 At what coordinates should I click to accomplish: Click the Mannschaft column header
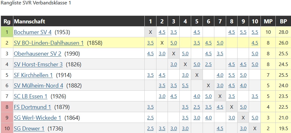coord(29,21)
